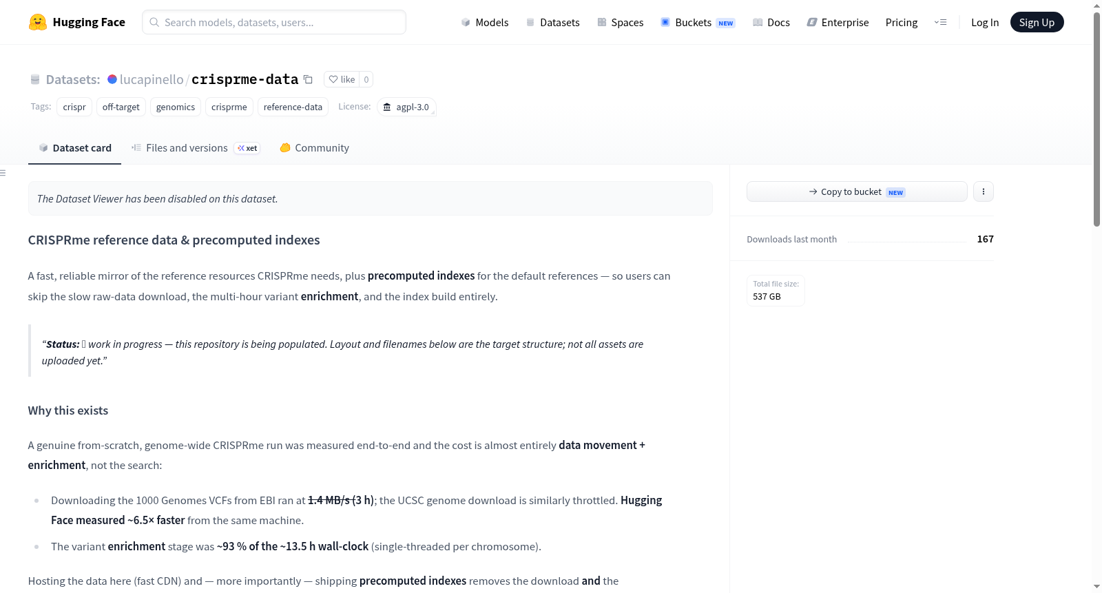Image resolution: width=1102 pixels, height=593 pixels.
Task: Open the Files and versions tab
Action: click(x=196, y=147)
